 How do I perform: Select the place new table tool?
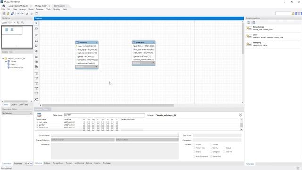36,57
